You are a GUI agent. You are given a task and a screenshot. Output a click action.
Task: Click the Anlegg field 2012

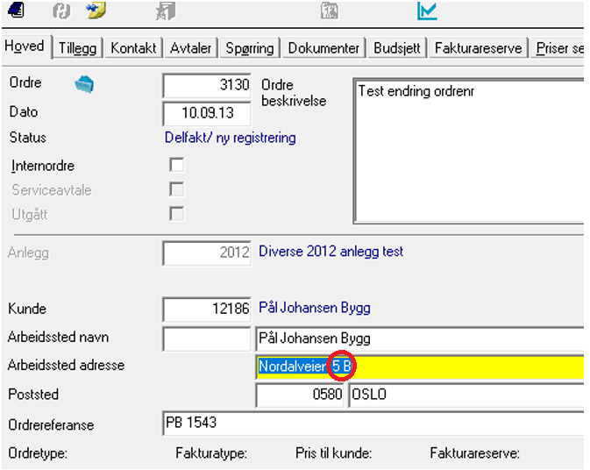(207, 253)
